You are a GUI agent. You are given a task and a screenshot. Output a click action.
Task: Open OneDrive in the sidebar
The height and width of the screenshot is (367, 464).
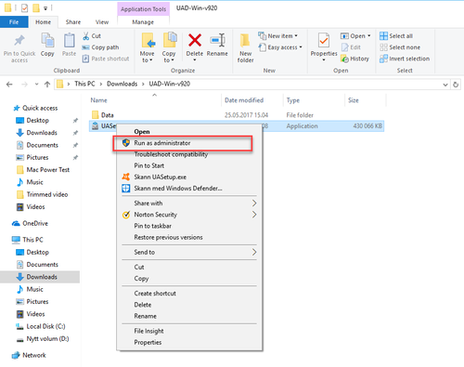tap(30, 223)
